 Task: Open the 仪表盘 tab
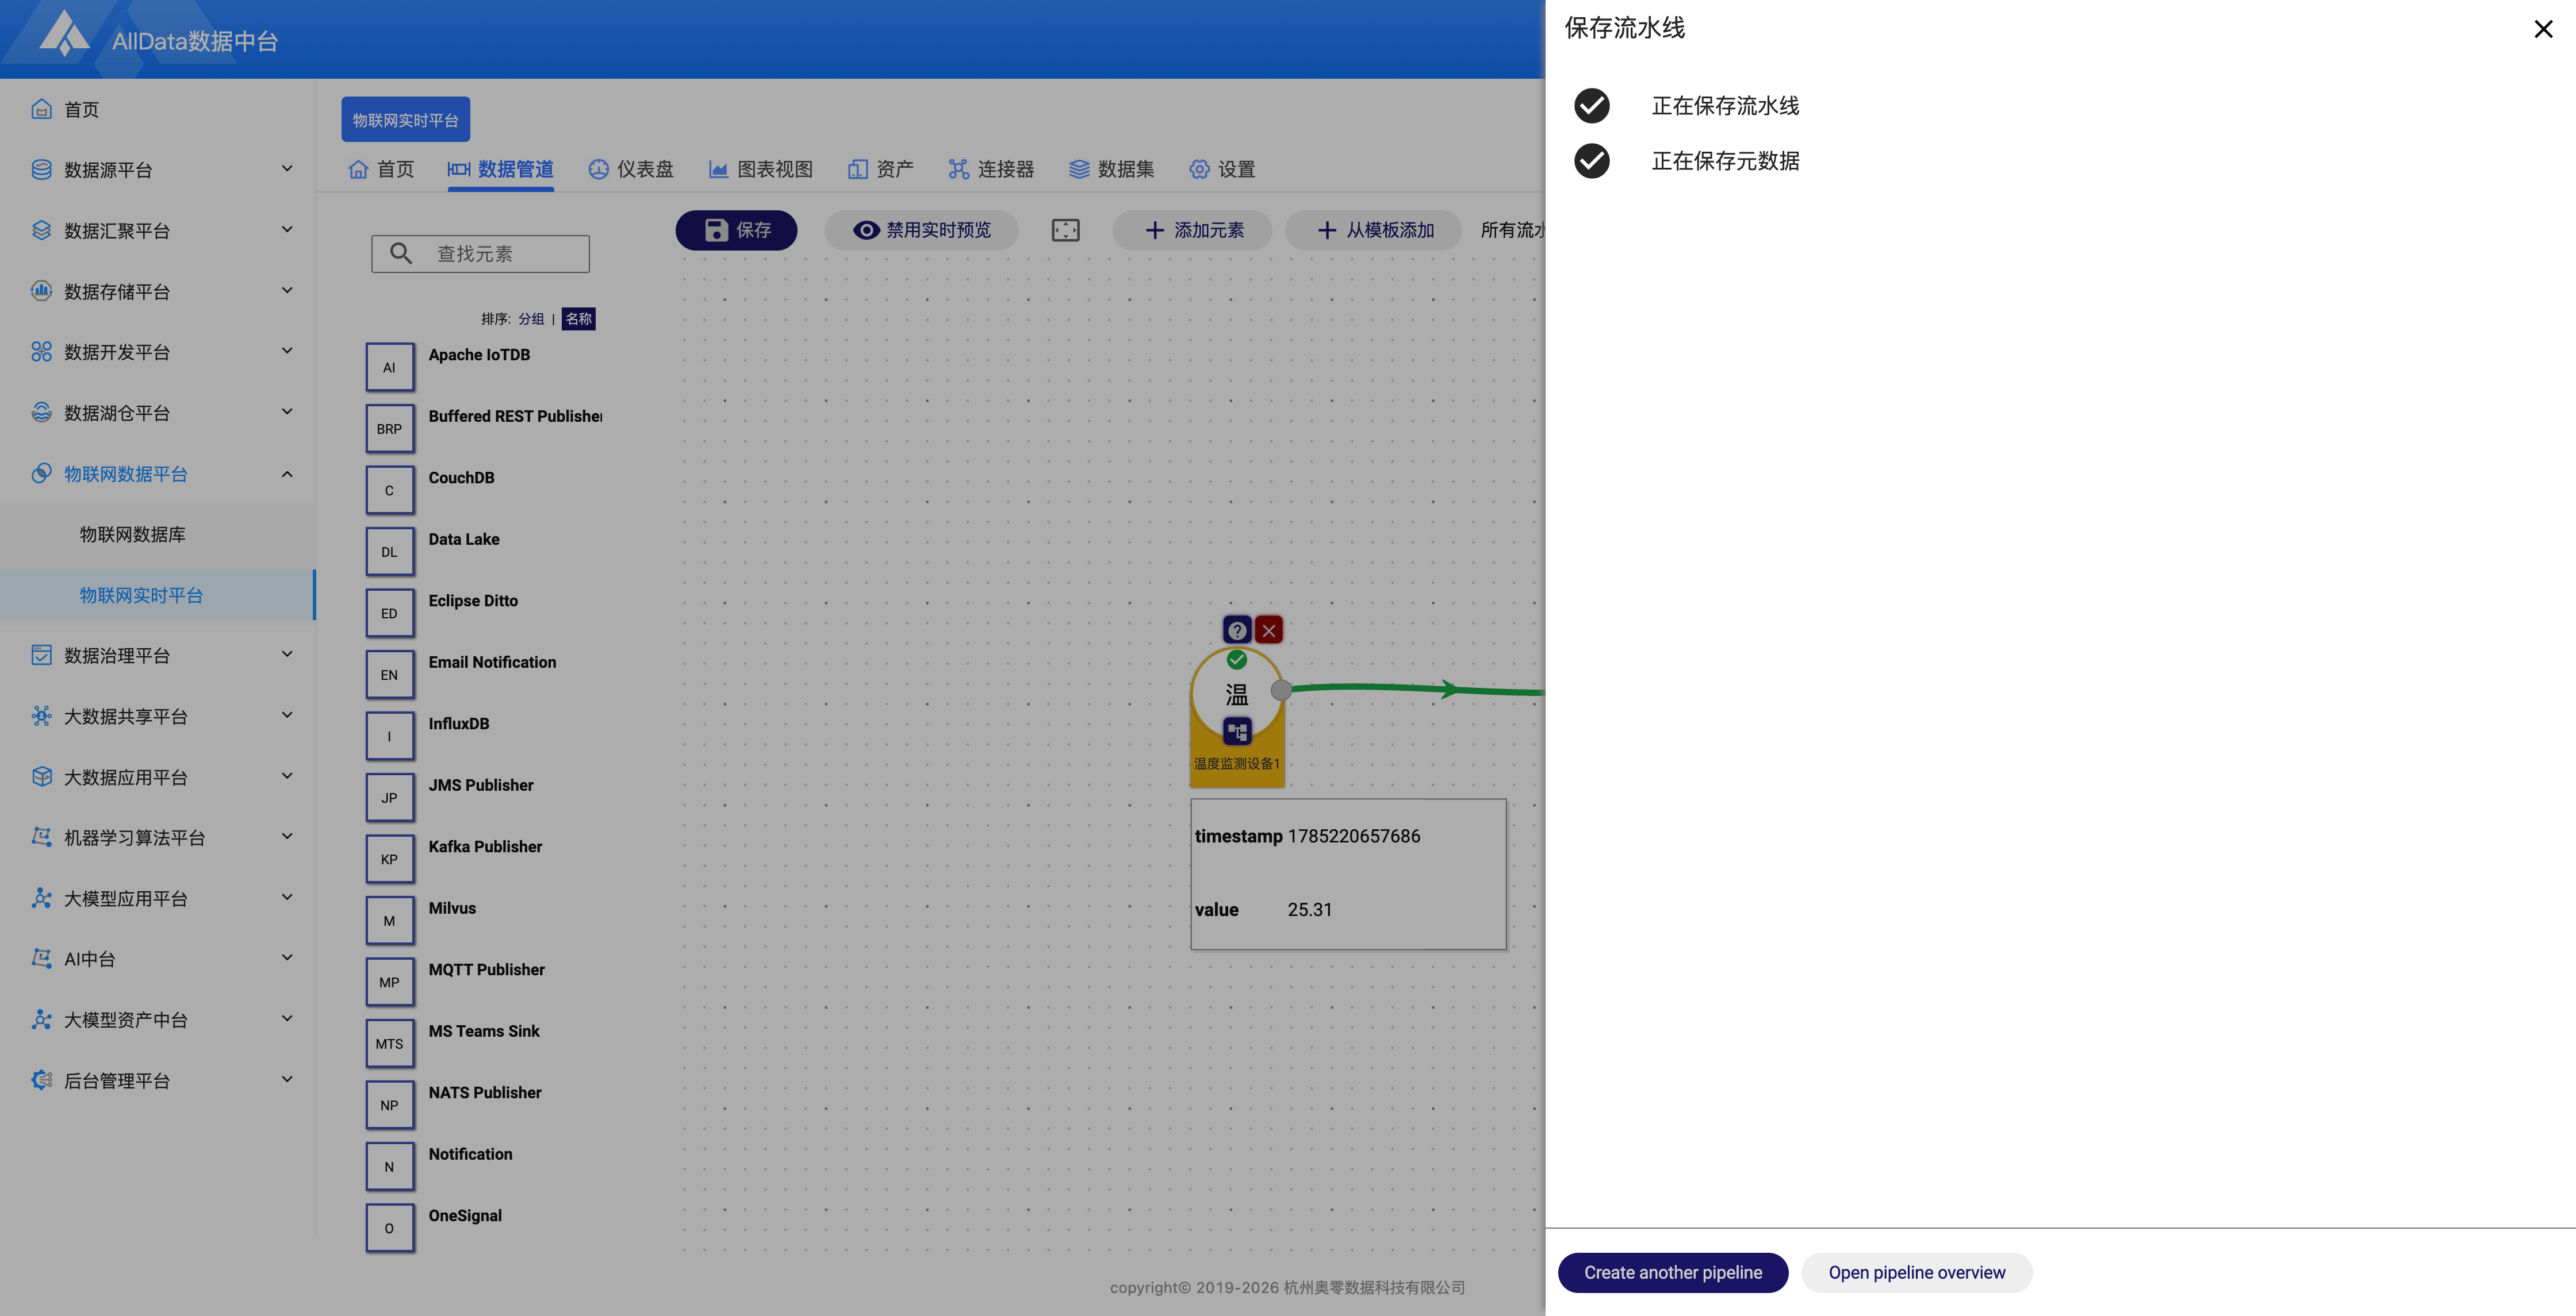631,169
